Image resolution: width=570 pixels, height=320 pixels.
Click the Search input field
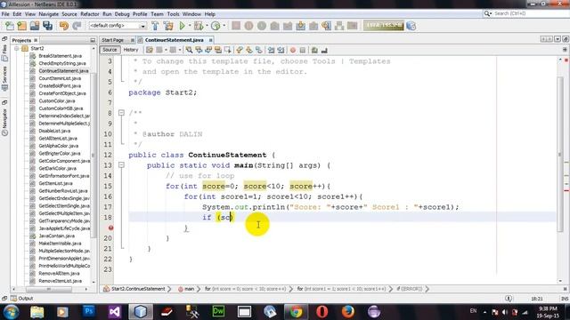click(529, 13)
